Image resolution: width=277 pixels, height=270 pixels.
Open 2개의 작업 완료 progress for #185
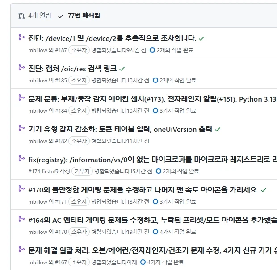pos(174,80)
